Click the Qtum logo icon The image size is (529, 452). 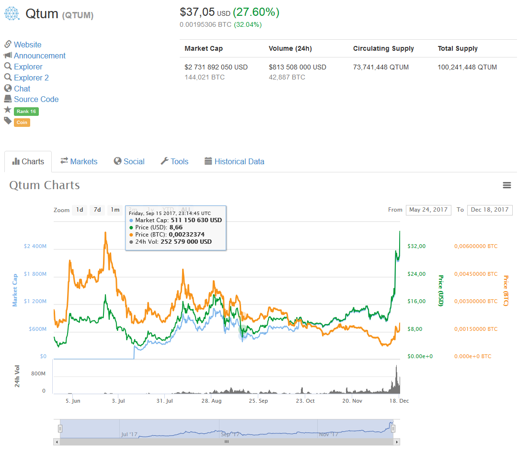pos(12,13)
